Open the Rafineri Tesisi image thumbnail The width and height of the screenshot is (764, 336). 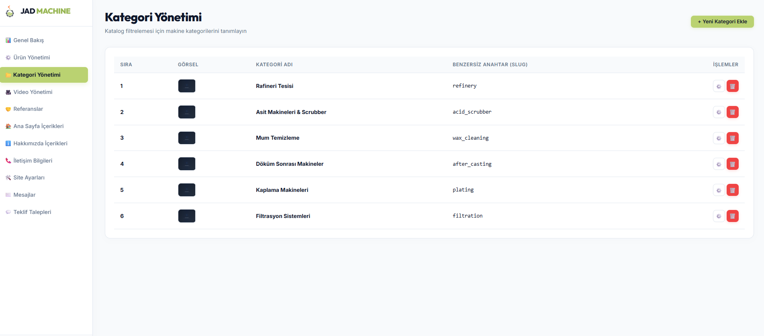[x=187, y=86]
